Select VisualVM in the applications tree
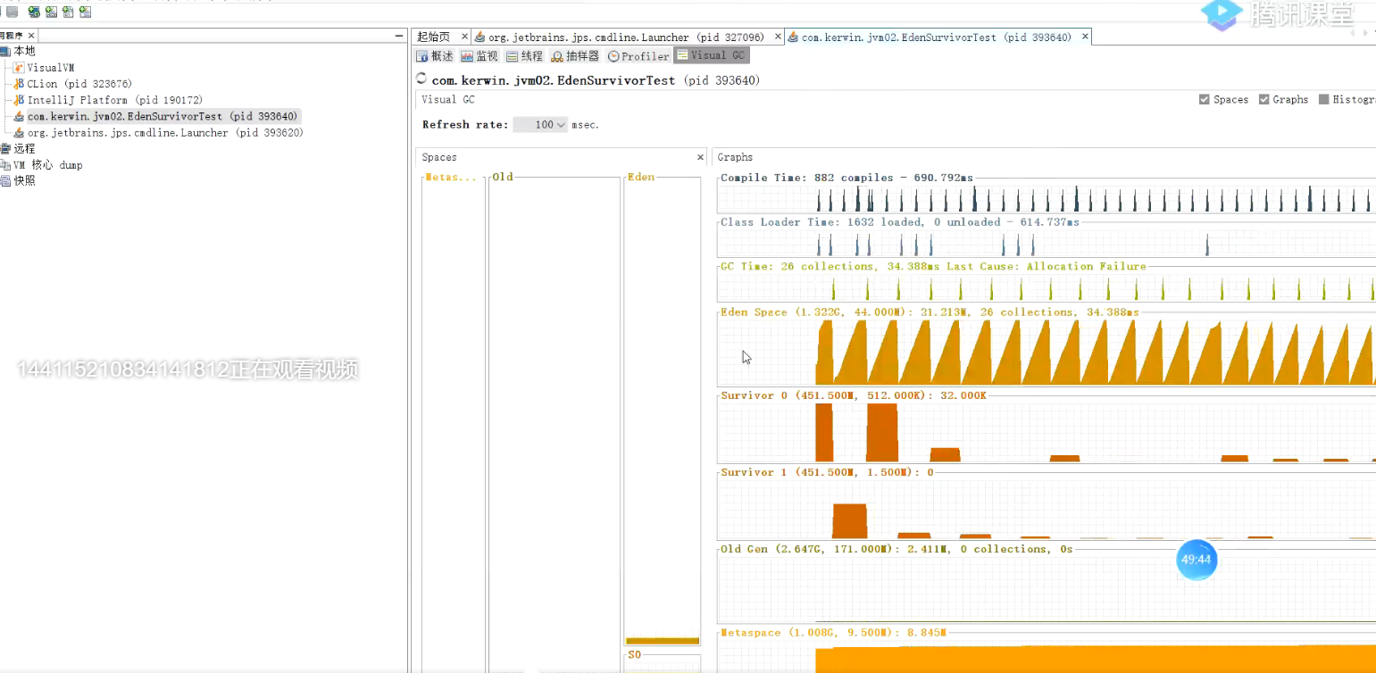The width and height of the screenshot is (1376, 673). click(x=51, y=68)
